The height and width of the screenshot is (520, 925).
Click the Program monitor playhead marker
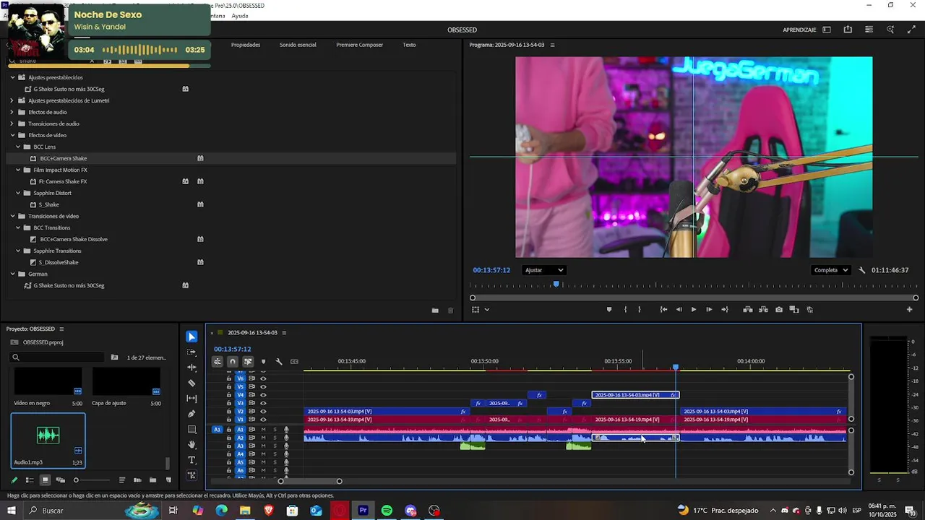556,285
